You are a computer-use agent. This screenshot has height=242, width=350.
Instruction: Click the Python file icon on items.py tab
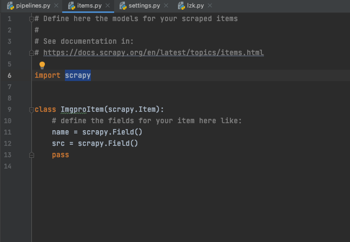click(x=71, y=6)
